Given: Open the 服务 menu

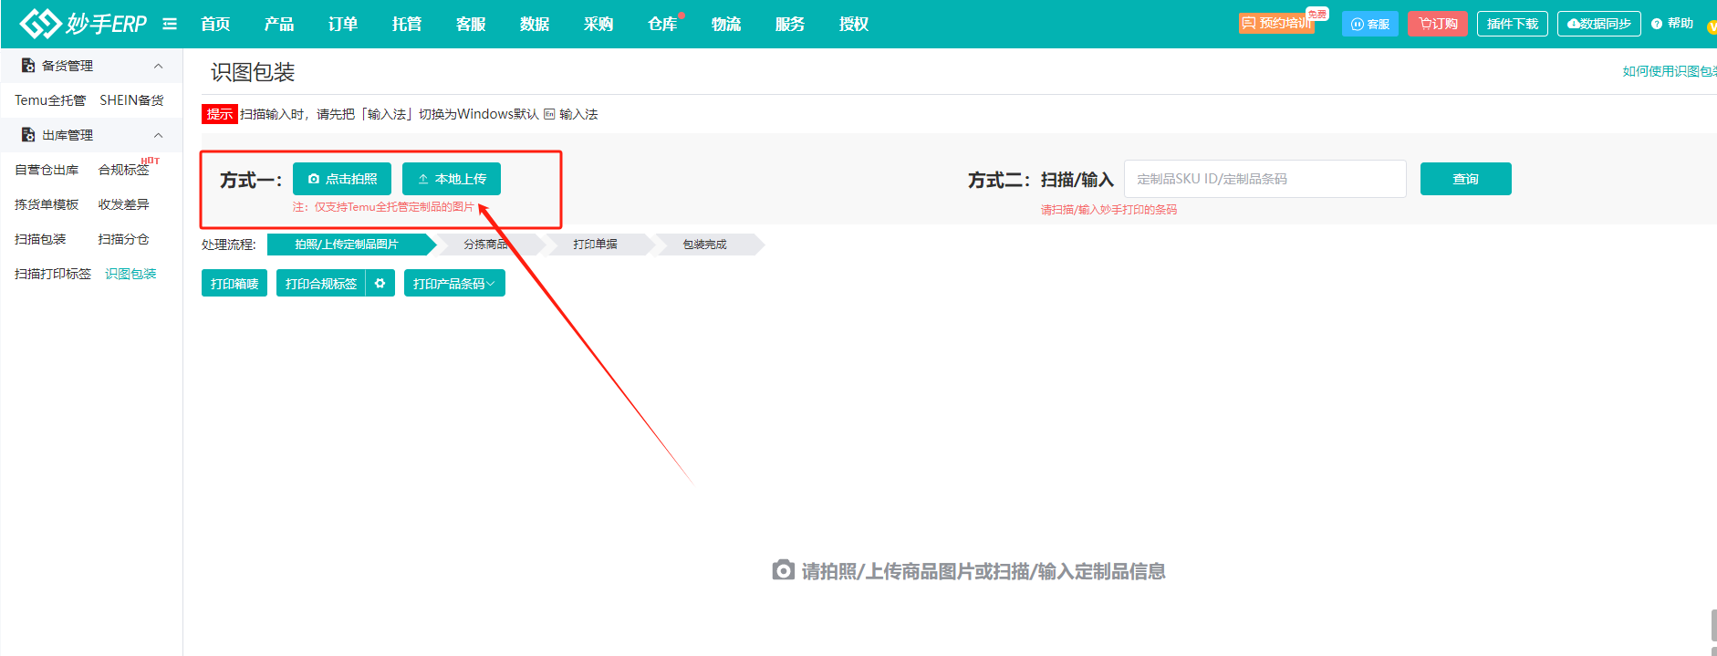Looking at the screenshot, I should point(790,24).
